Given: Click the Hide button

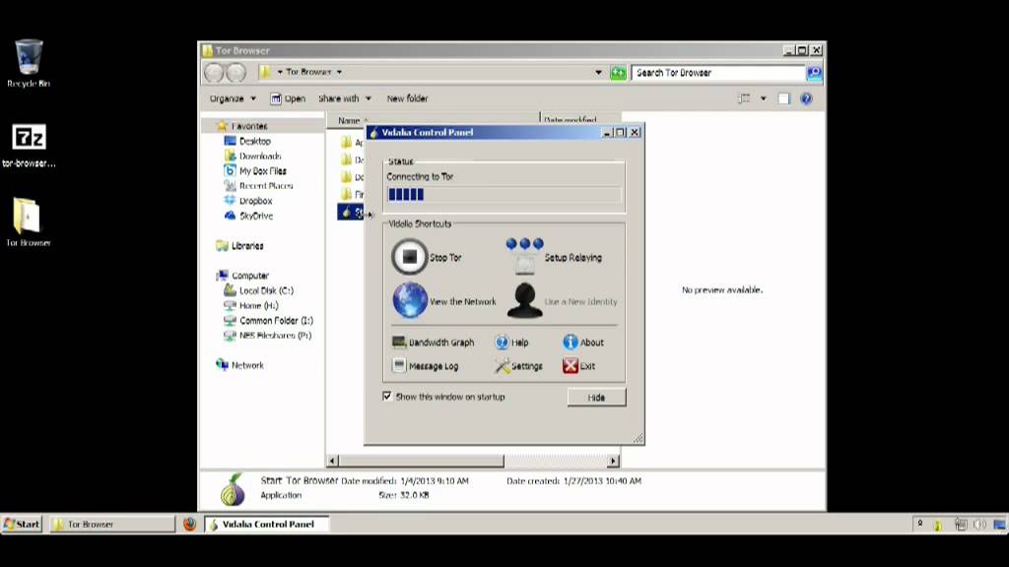Looking at the screenshot, I should [x=596, y=398].
